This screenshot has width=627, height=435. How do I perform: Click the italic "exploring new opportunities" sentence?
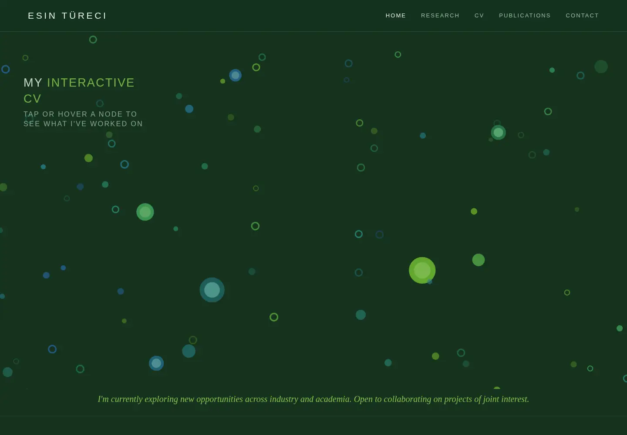pos(313,399)
